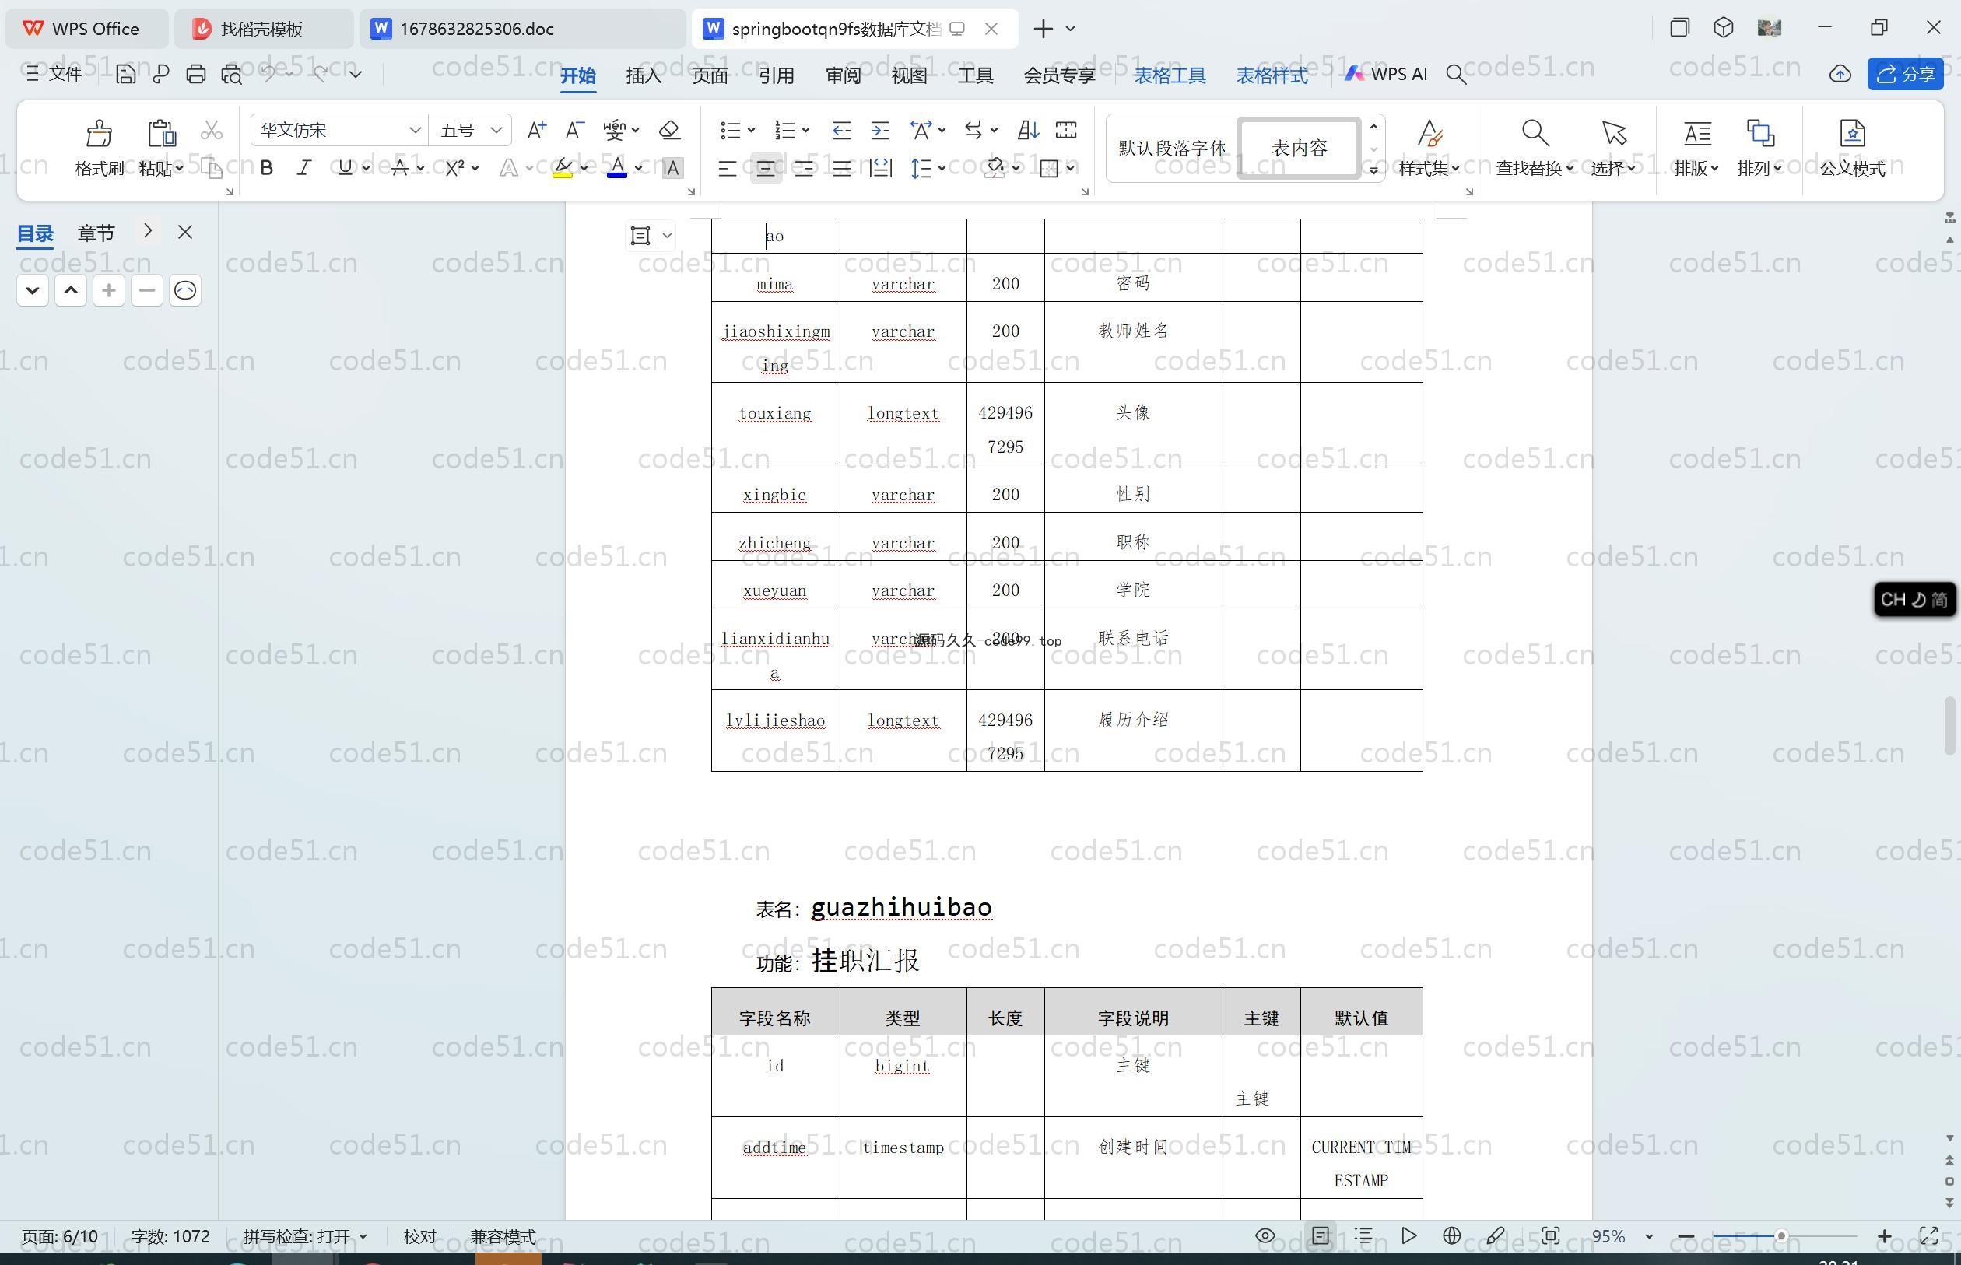Switch to 1678632825306.doc document tab
Viewport: 1961px width, 1265px height.
(521, 29)
